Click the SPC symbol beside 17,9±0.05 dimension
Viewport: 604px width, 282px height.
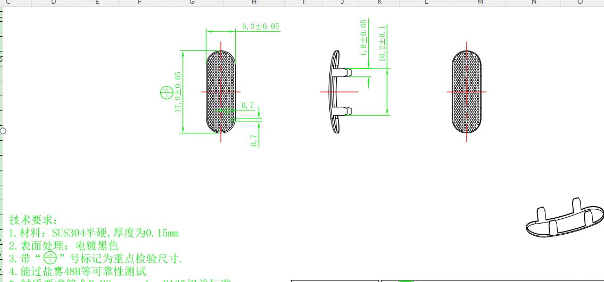coord(166,92)
